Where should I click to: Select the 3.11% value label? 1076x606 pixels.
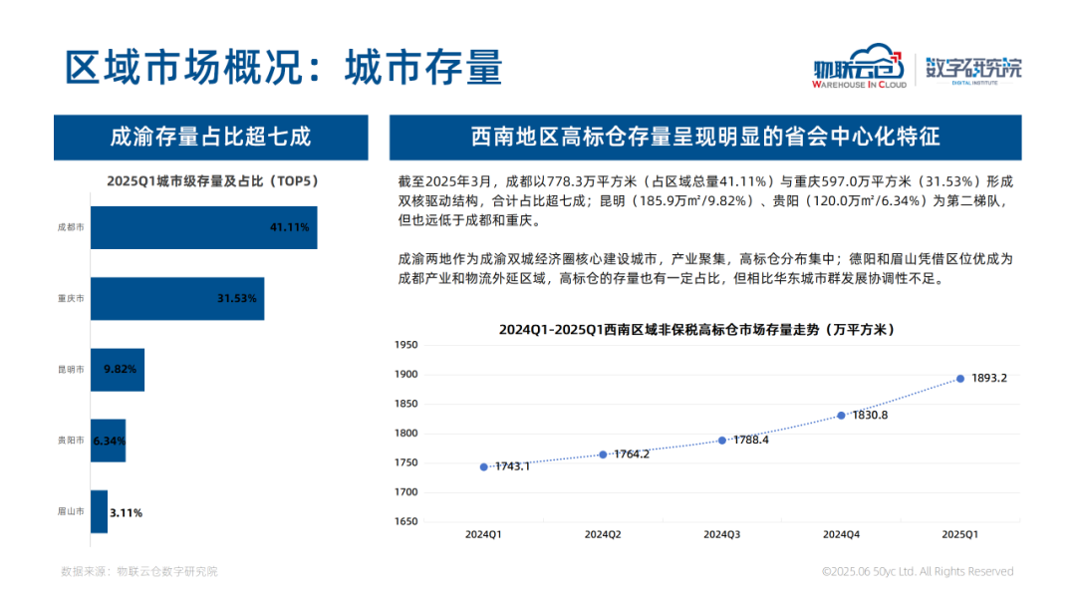[x=127, y=512]
